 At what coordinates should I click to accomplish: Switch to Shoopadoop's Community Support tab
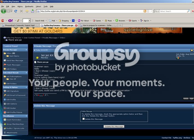click(x=20, y=25)
